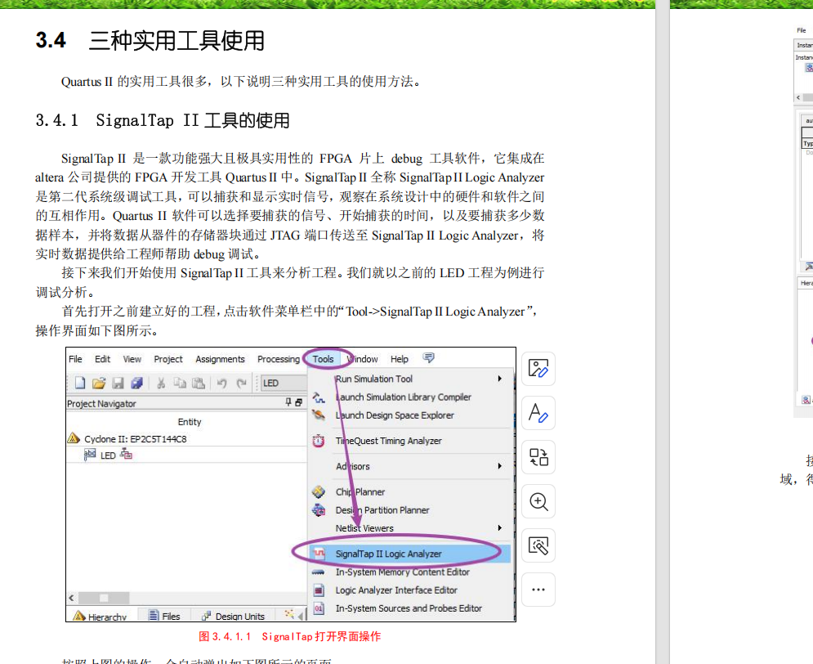Open the LED project combo box in toolbar
This screenshot has height=664, width=813.
pos(284,383)
